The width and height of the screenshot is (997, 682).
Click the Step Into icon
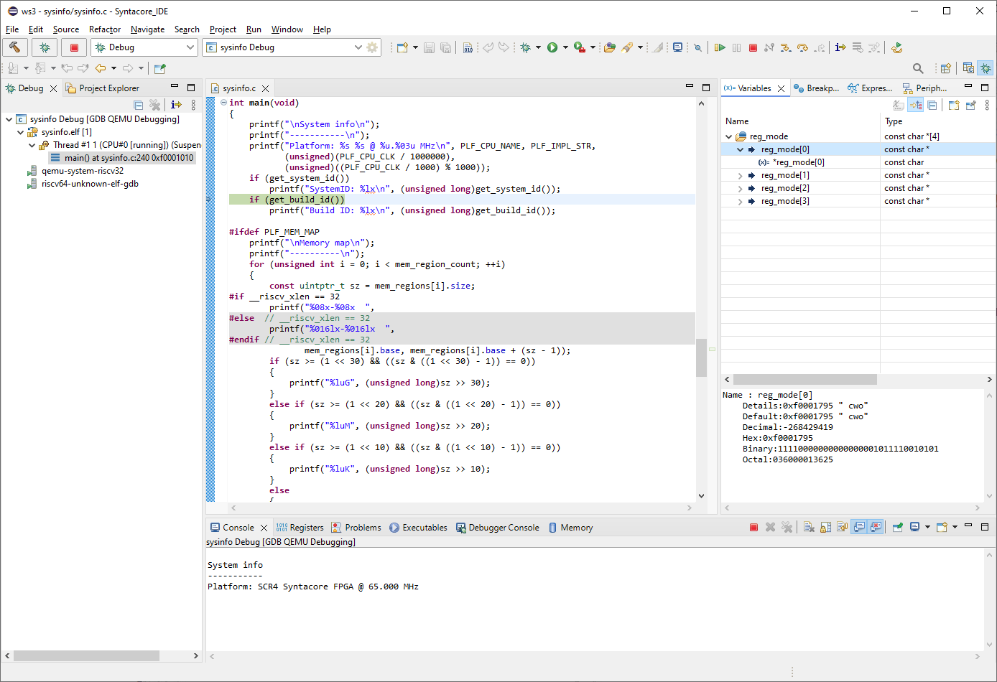click(x=786, y=47)
